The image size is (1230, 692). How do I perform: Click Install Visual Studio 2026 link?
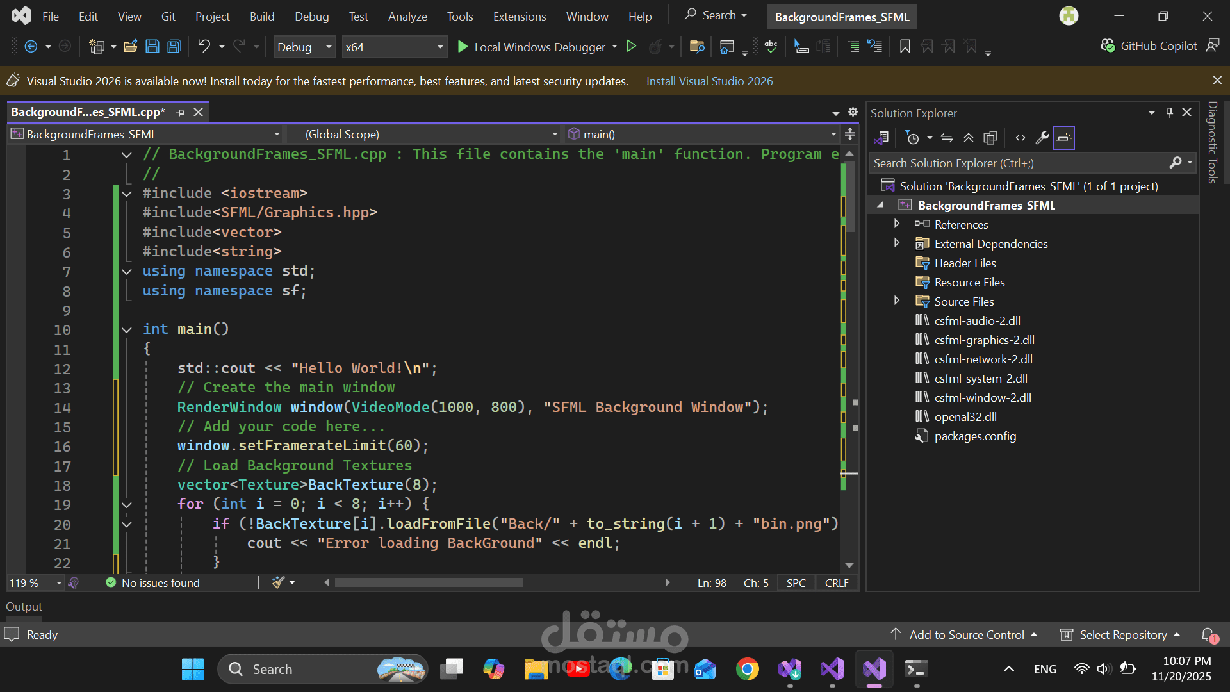[x=709, y=81]
